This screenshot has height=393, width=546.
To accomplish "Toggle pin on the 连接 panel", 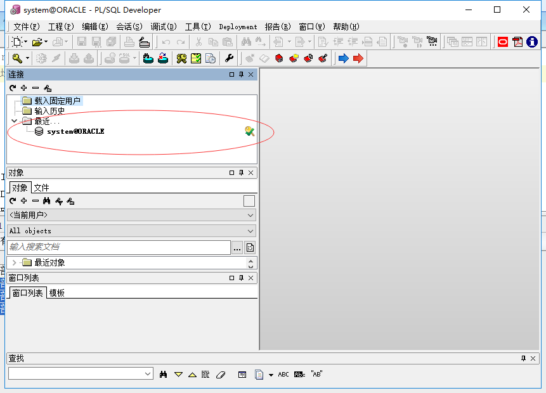I will click(242, 75).
